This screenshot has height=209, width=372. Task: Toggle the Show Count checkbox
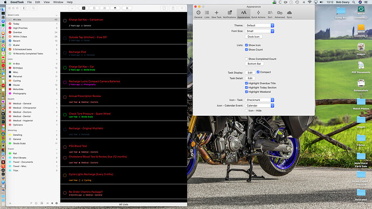[246, 50]
